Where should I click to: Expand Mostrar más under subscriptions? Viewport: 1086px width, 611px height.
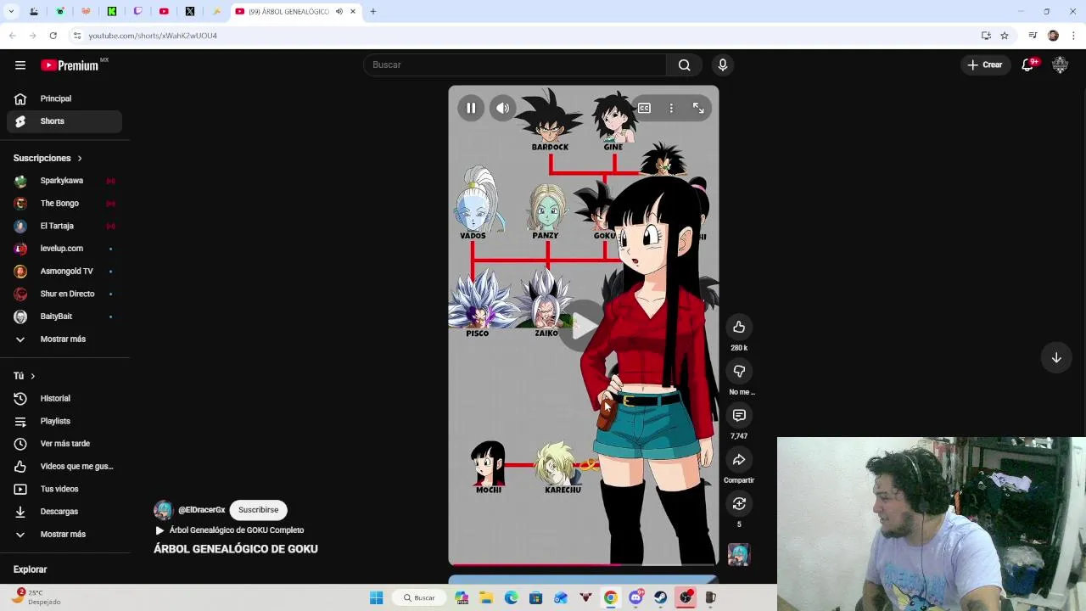64,339
